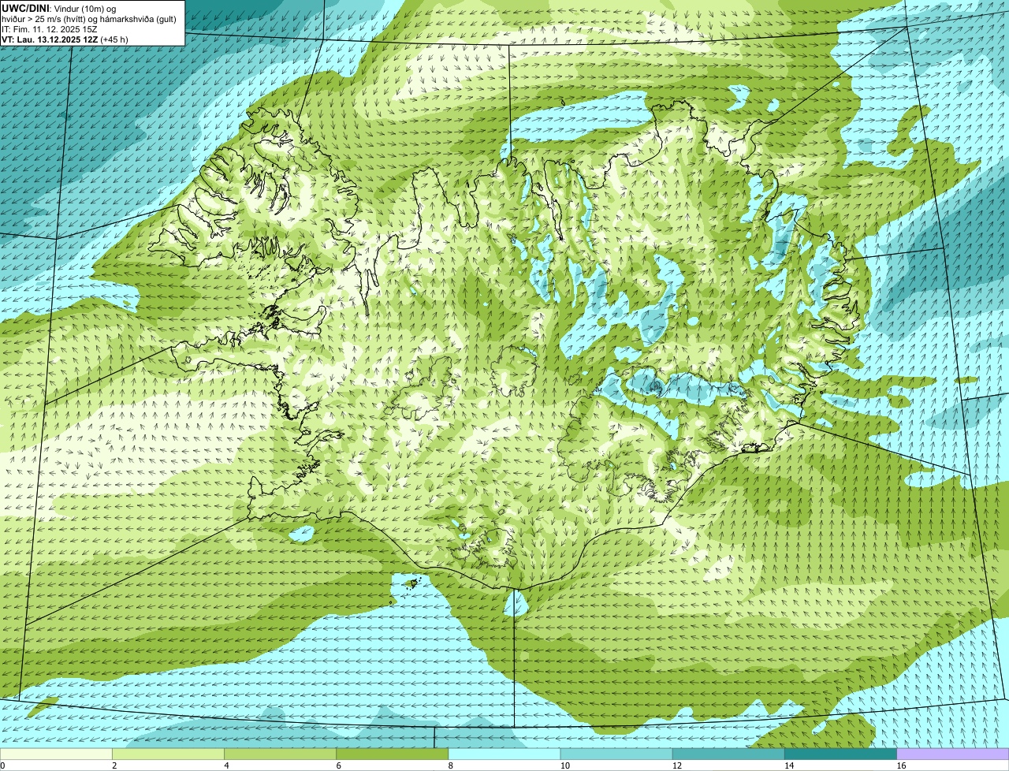This screenshot has height=771, width=1009.
Task: Click the "10" legend scale label
Action: pos(564,765)
